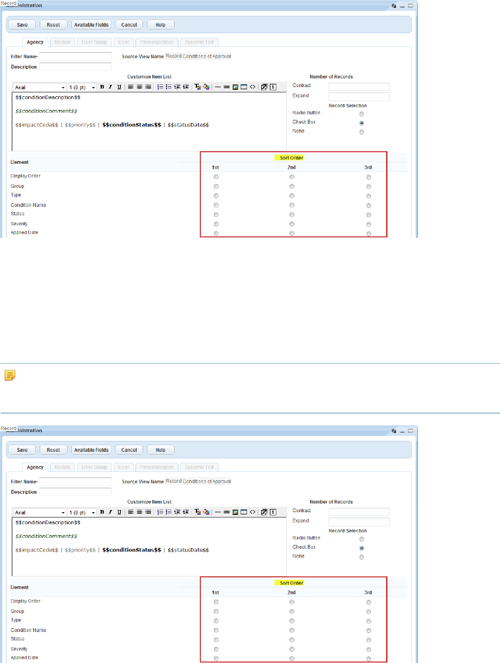Set Display Order as 1st sort in upper window
Viewport: 500px width, 663px height.
click(216, 177)
